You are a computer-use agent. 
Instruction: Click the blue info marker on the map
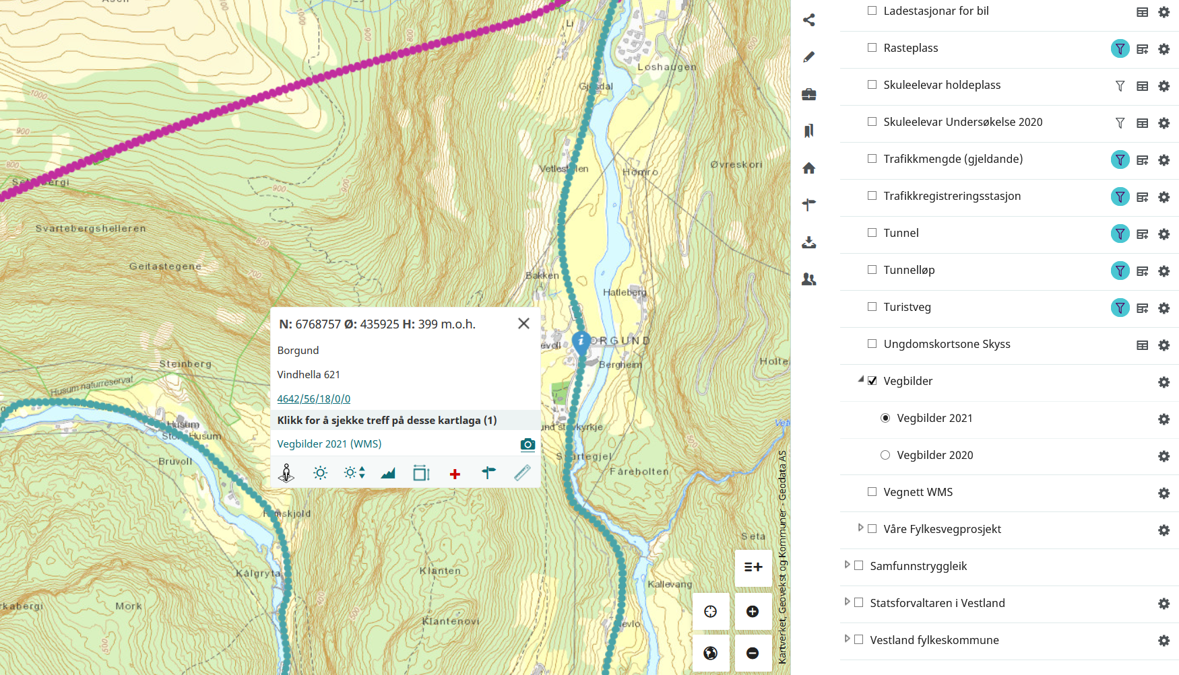pos(581,342)
